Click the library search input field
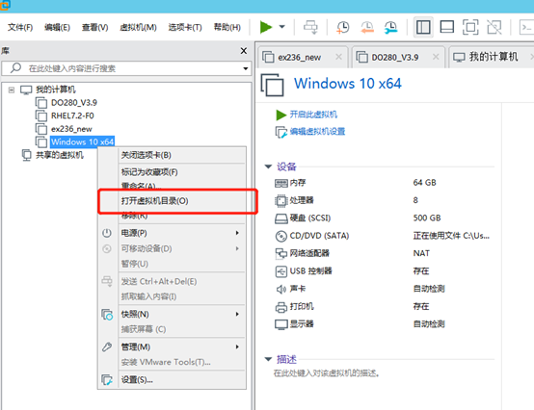Image resolution: width=534 pixels, height=410 pixels. coord(126,68)
